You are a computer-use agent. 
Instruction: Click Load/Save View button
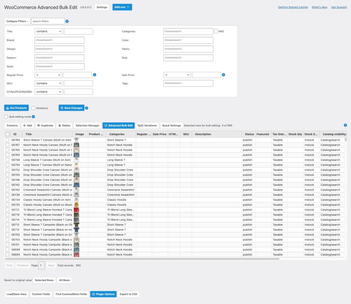[x=16, y=294]
